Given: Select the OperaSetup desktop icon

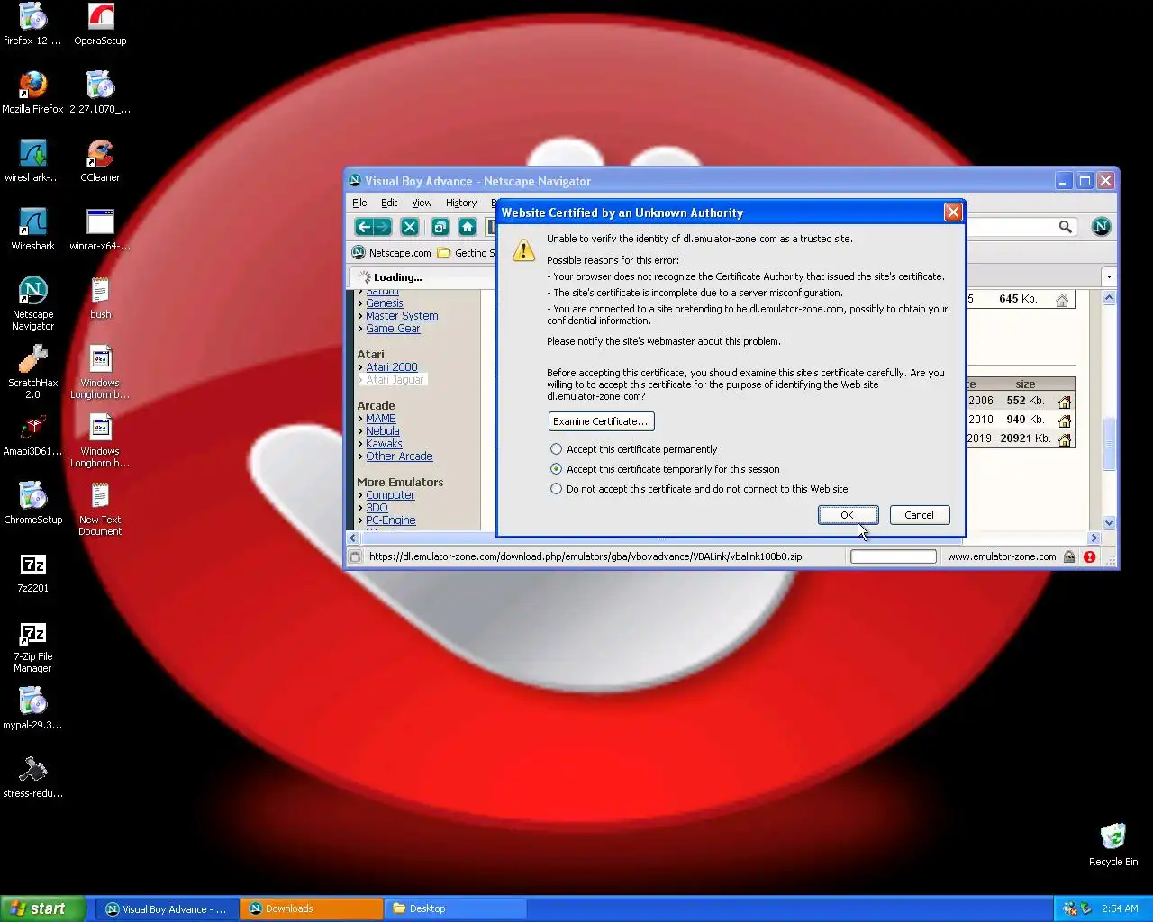Looking at the screenshot, I should point(100,24).
